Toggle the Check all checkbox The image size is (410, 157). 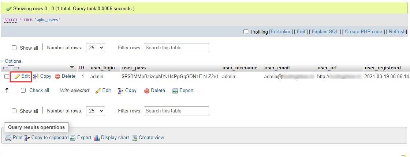click(23, 91)
